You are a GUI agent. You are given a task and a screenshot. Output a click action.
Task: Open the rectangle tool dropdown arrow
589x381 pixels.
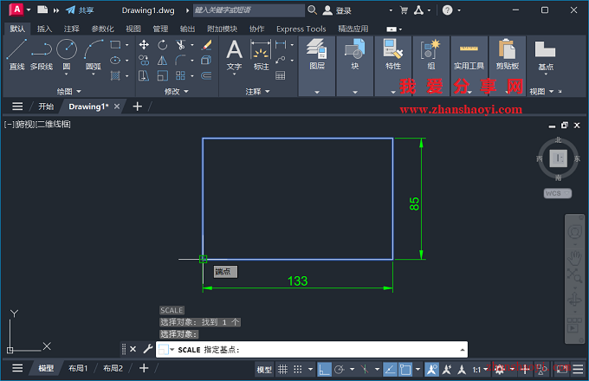(x=127, y=45)
